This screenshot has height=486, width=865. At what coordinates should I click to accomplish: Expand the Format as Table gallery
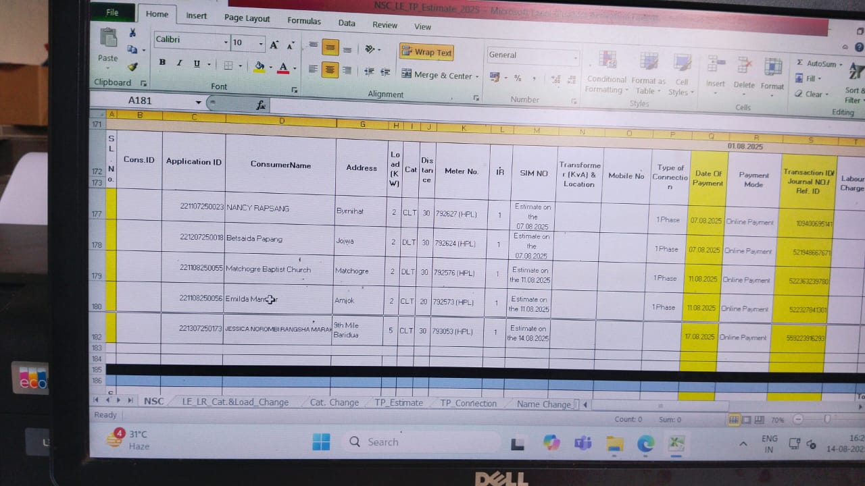tap(649, 73)
